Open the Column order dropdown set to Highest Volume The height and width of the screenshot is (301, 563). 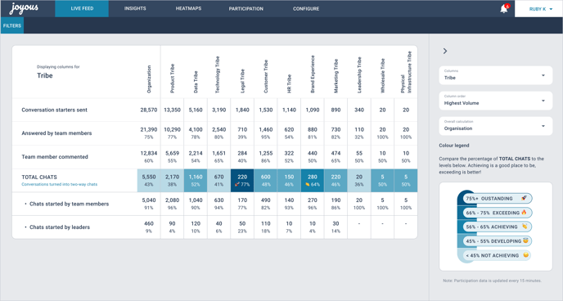(496, 101)
